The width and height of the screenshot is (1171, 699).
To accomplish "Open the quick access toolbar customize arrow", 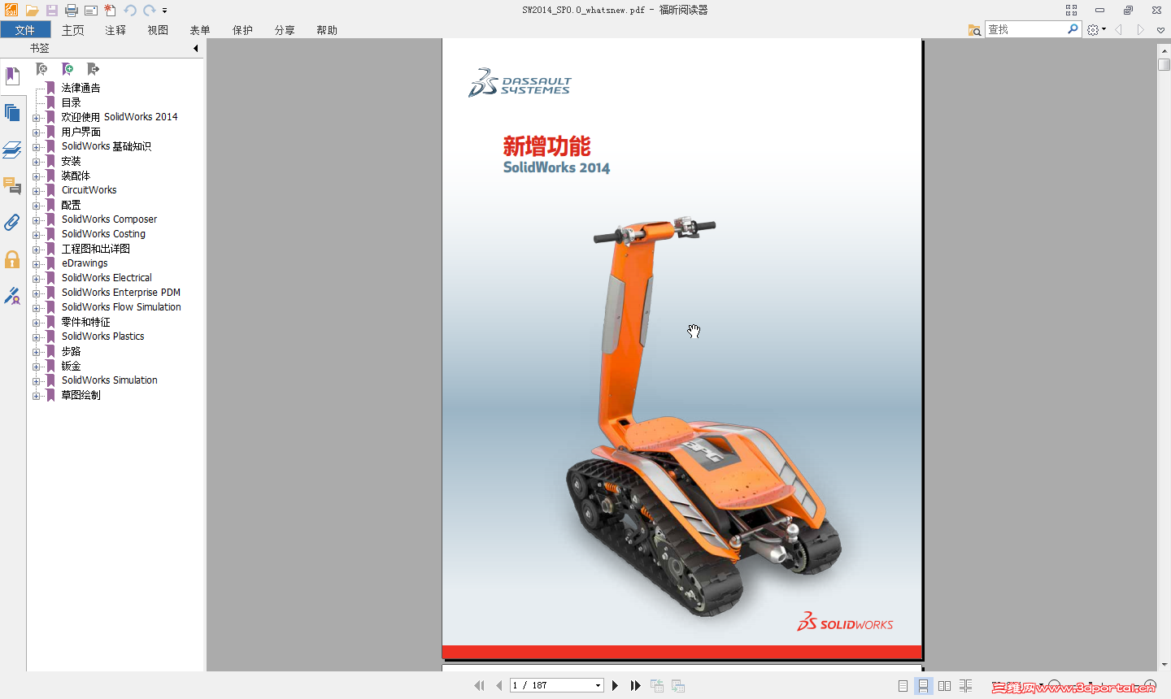I will (x=164, y=11).
